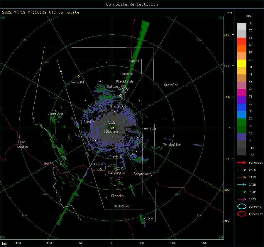Click the Didsbury town label
Viewport: 264px width, 247px height.
click(111, 132)
